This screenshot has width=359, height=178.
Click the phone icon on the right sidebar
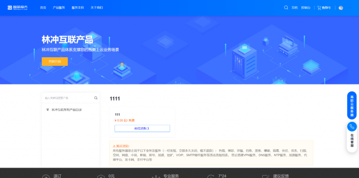(352, 127)
